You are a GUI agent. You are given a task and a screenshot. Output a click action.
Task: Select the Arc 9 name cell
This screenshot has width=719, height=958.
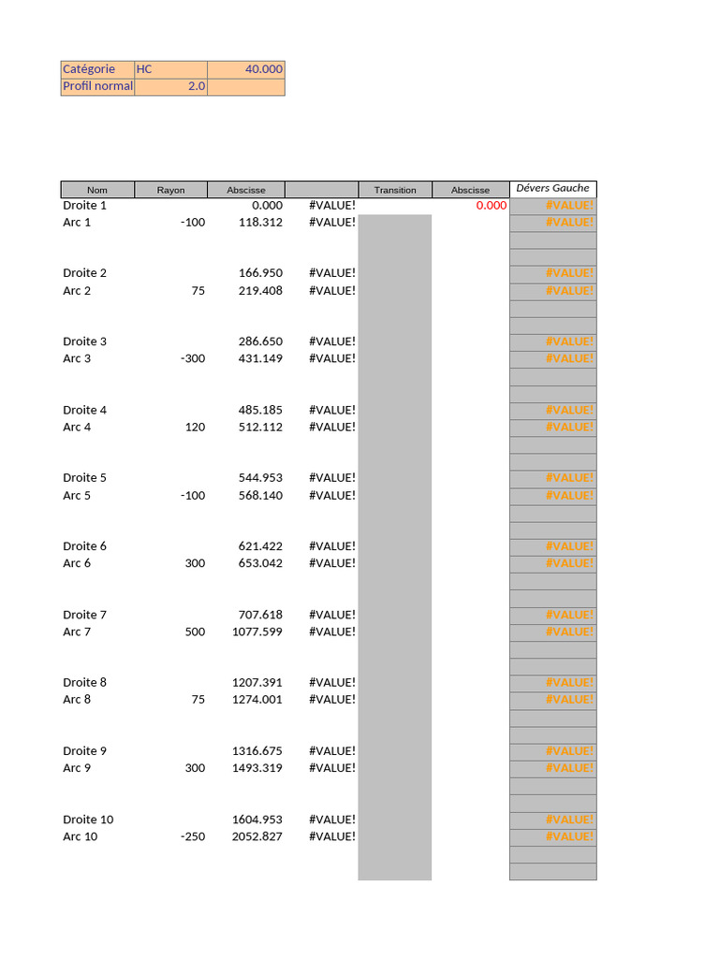(x=77, y=768)
